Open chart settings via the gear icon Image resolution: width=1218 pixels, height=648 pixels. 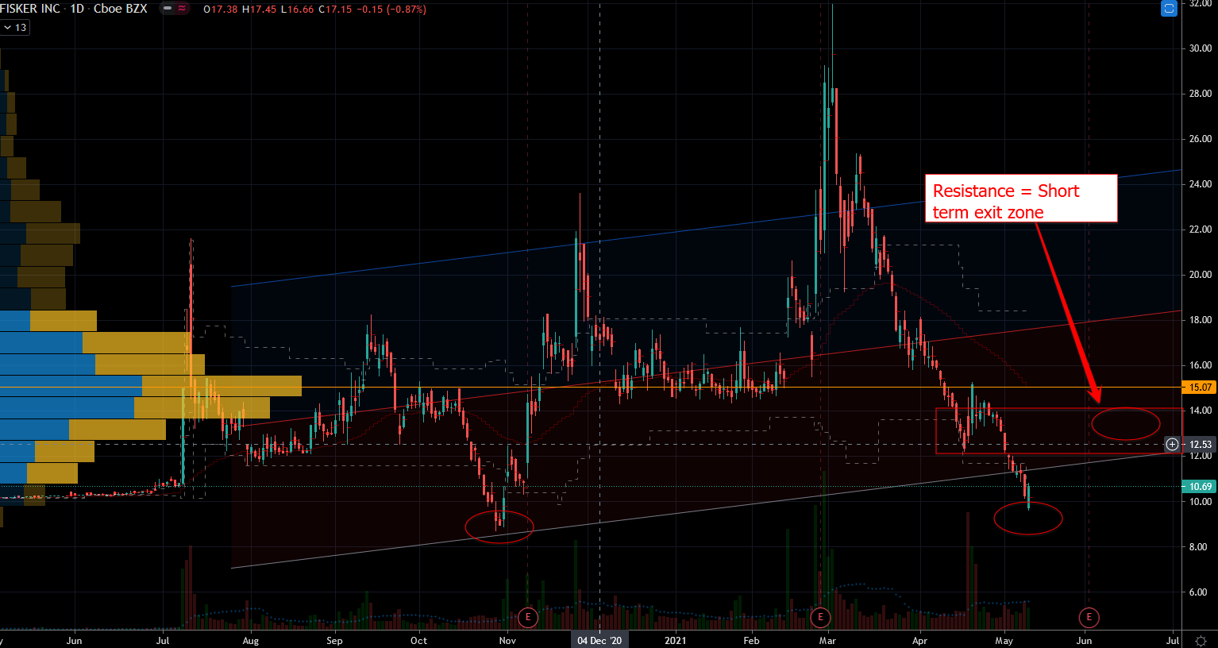click(1201, 641)
